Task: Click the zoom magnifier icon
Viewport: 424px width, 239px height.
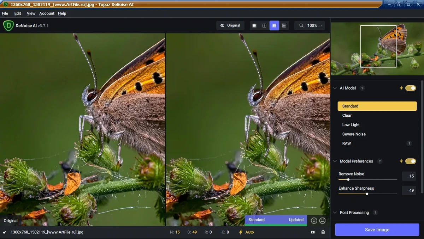Action: coord(301,25)
